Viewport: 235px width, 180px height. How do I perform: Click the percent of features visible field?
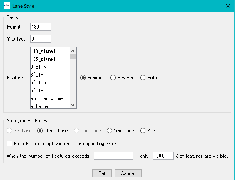tap(163, 156)
